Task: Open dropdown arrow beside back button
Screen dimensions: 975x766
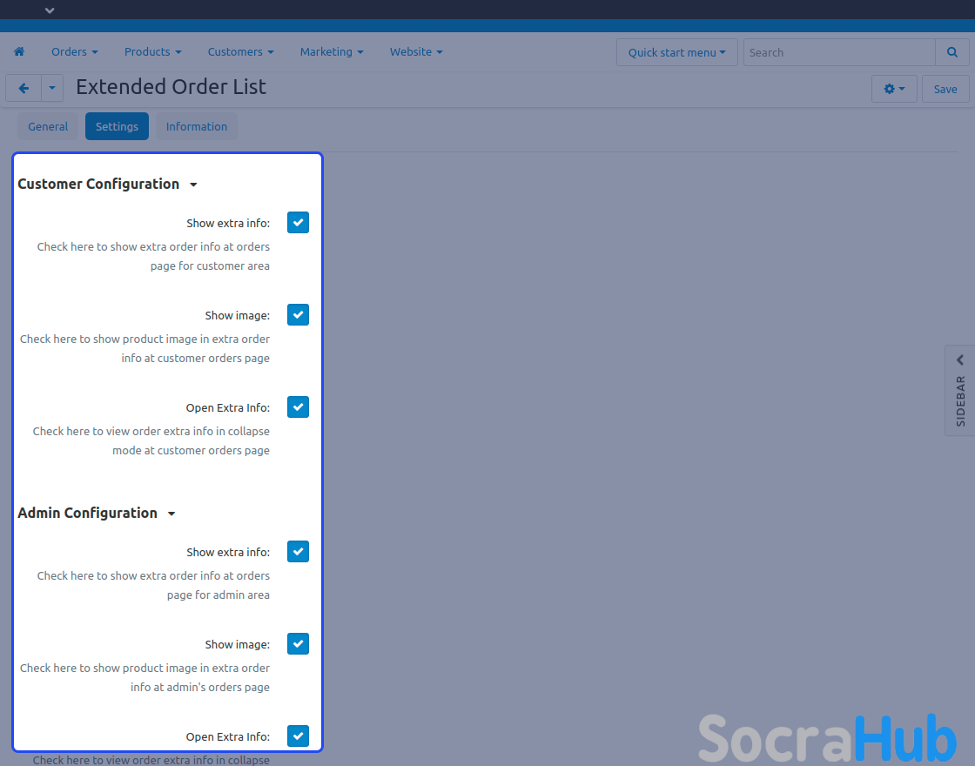Action: (52, 89)
